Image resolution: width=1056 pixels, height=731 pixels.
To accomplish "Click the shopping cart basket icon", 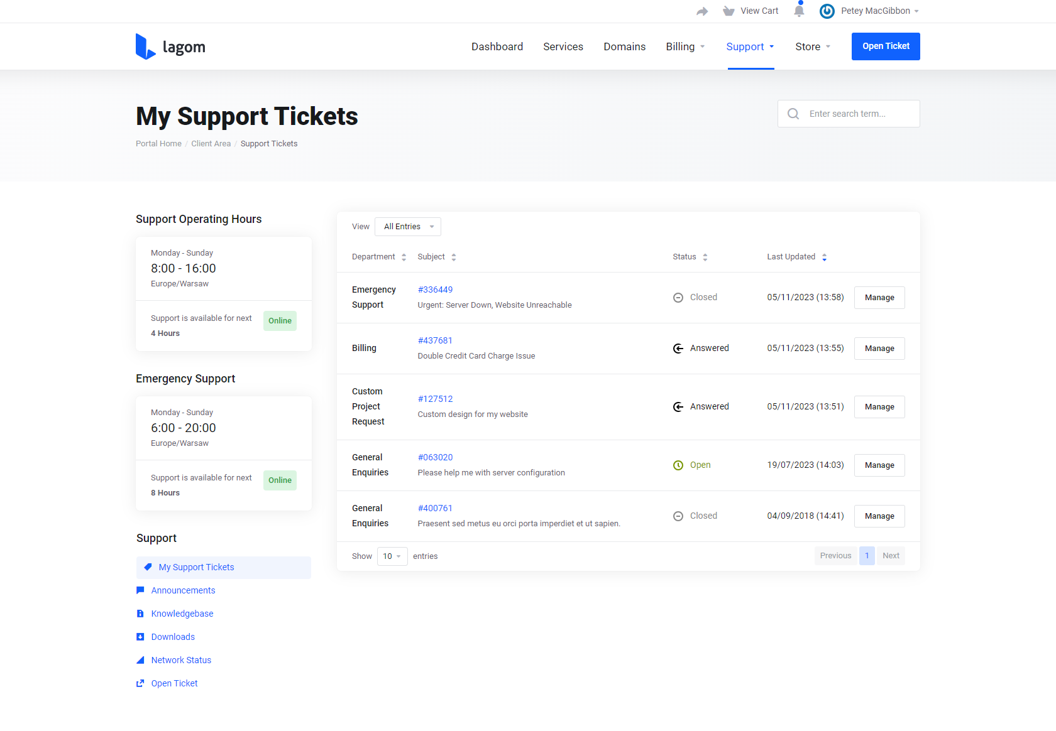I will pyautogui.click(x=729, y=11).
